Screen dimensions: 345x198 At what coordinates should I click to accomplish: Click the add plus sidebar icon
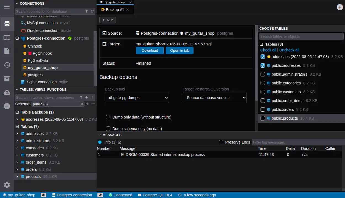tap(7, 106)
